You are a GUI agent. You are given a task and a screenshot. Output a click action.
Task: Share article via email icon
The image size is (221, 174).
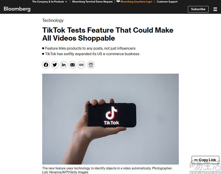click(72, 65)
